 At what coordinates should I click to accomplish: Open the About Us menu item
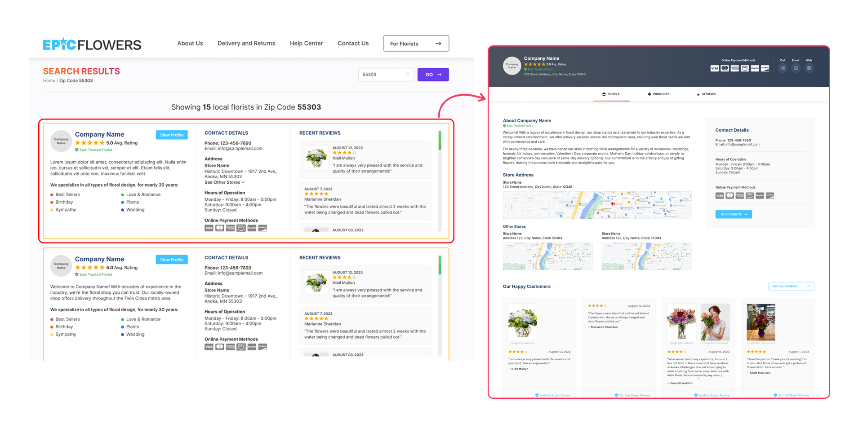pos(190,43)
